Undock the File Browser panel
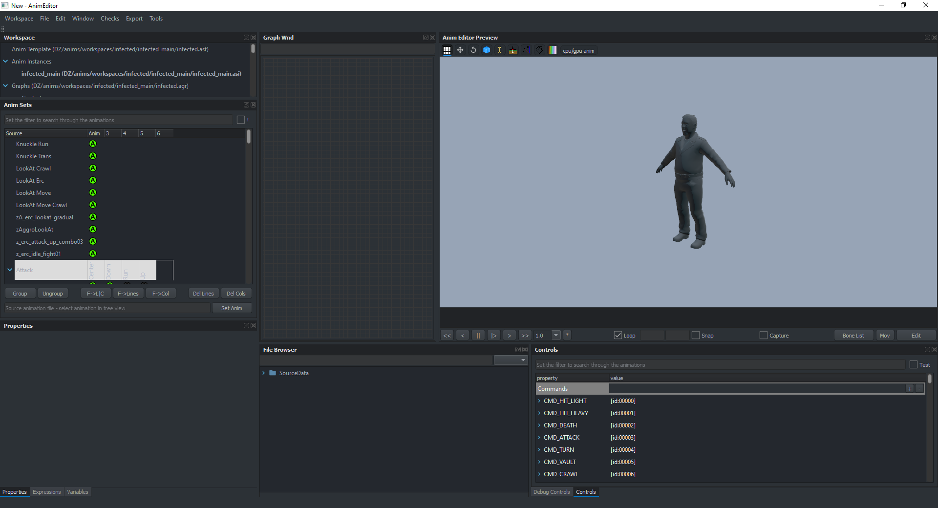The width and height of the screenshot is (938, 508). [x=518, y=350]
